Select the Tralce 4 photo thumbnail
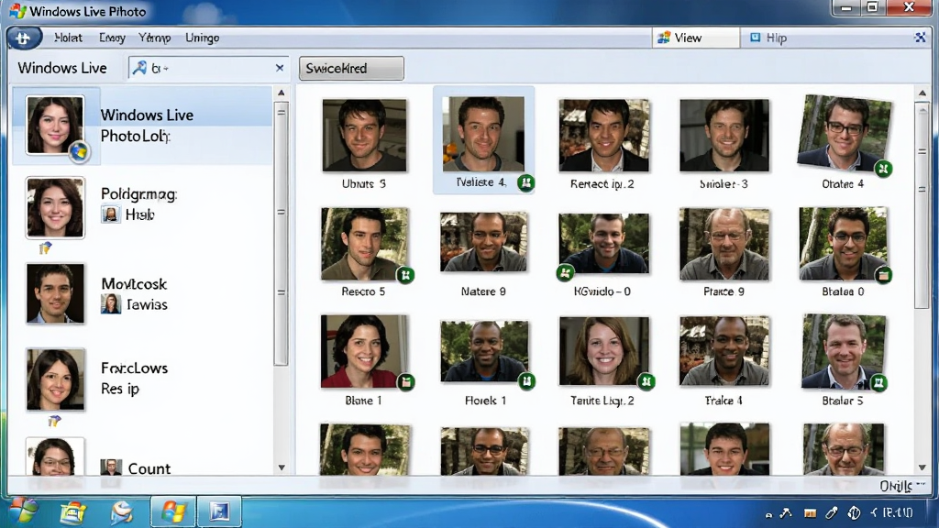 click(x=724, y=351)
